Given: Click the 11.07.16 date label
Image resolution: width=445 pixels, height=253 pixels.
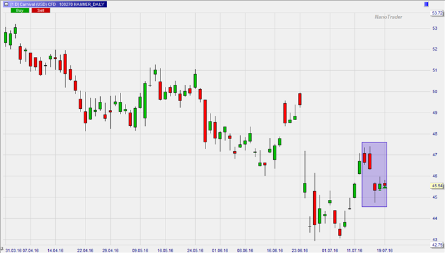Looking at the screenshot, I should coord(354,250).
